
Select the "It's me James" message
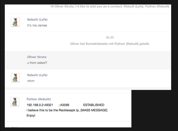pos(37,25)
